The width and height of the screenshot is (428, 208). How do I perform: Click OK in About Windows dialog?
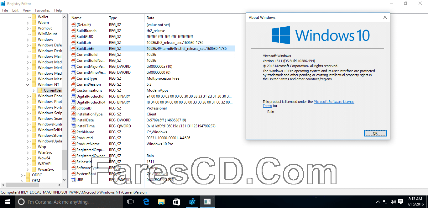(375, 133)
